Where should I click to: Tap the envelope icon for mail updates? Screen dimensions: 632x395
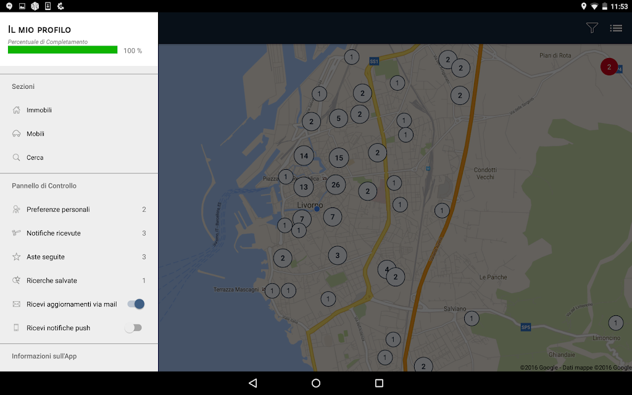click(16, 304)
